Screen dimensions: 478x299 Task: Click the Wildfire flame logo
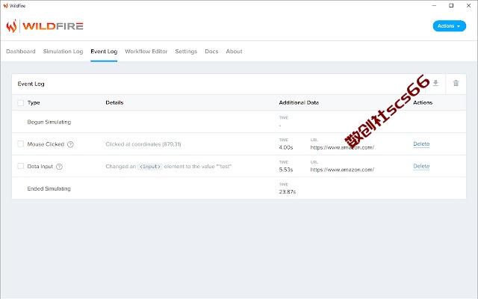pyautogui.click(x=12, y=26)
